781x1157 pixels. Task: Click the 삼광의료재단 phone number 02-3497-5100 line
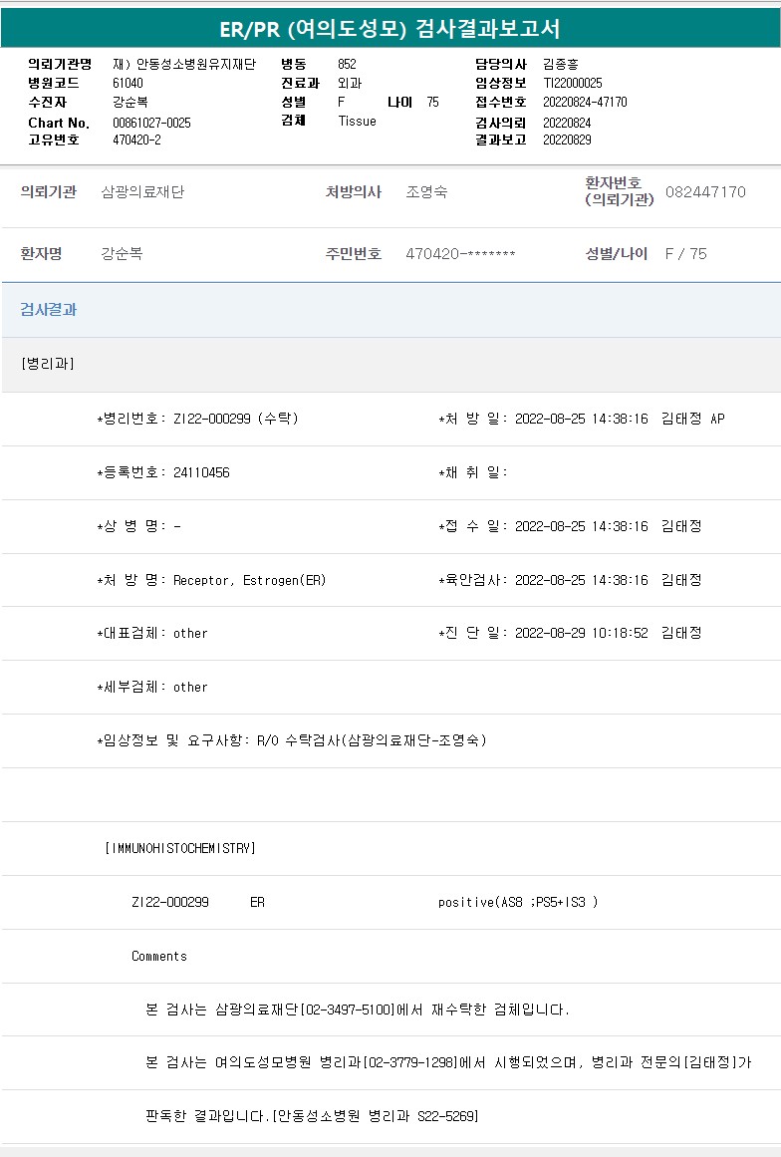click(x=358, y=1010)
